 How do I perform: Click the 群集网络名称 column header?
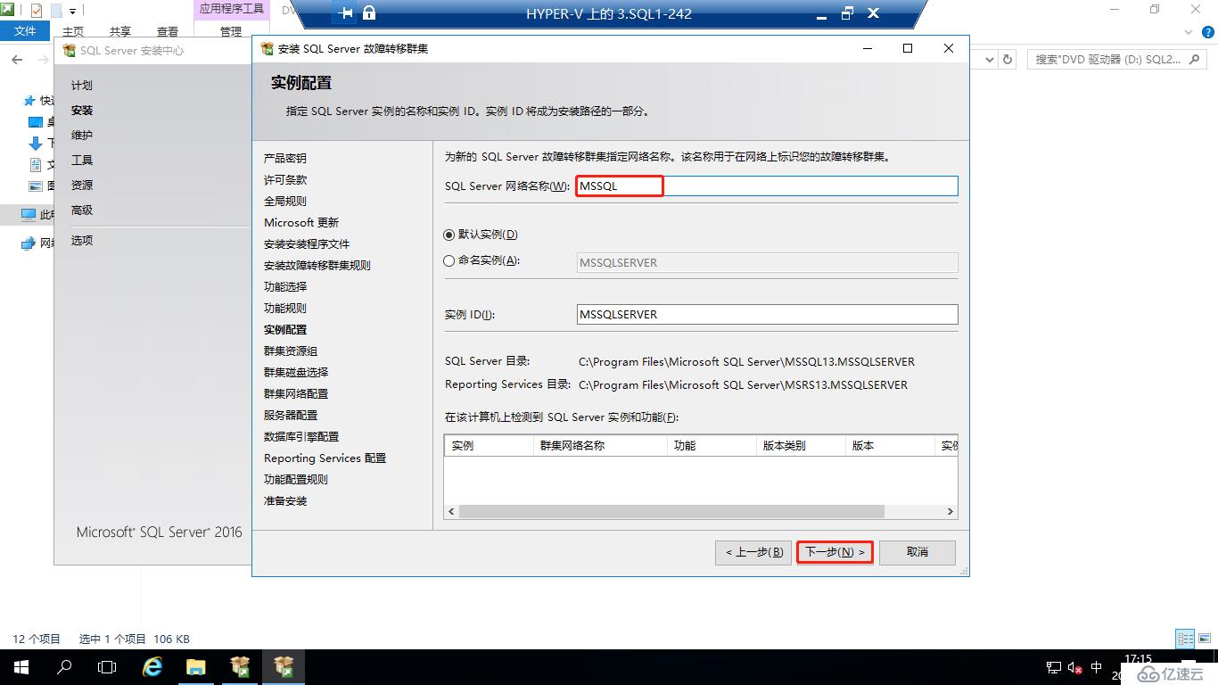point(600,445)
